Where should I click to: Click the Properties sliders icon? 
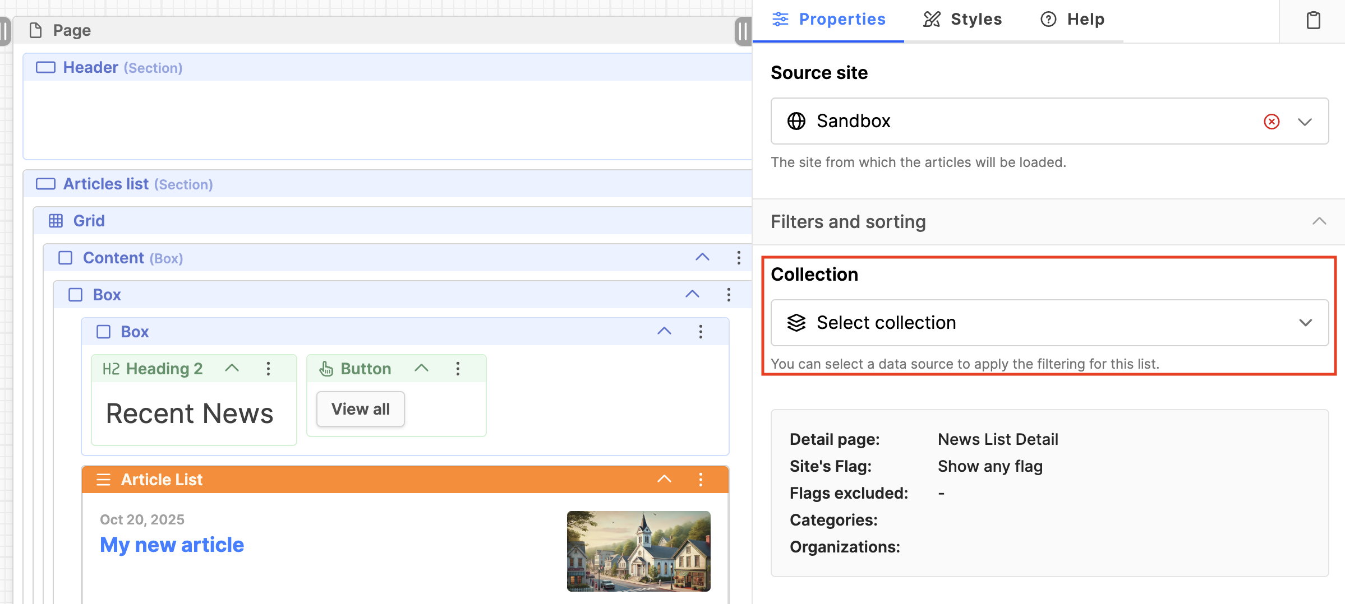click(780, 19)
